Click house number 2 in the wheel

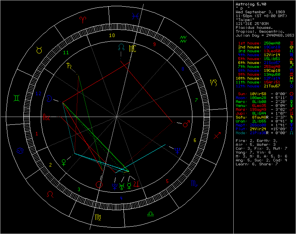click(50, 165)
